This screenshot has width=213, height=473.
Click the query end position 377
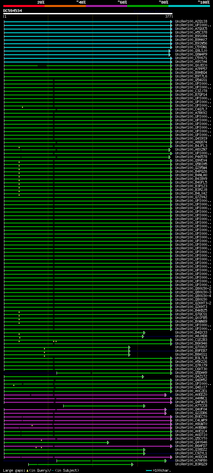click(168, 16)
